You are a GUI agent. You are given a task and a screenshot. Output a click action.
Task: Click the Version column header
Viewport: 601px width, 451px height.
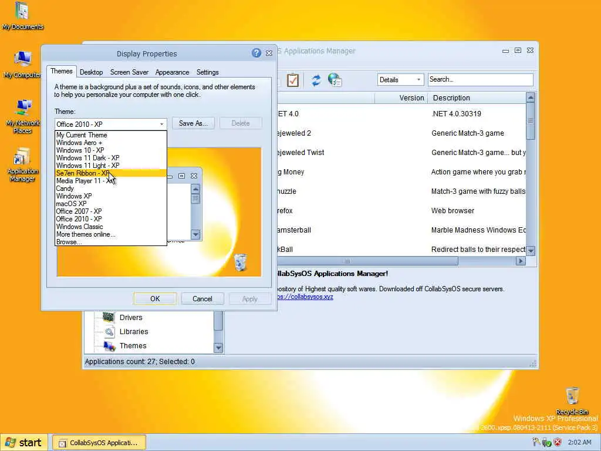click(x=401, y=98)
